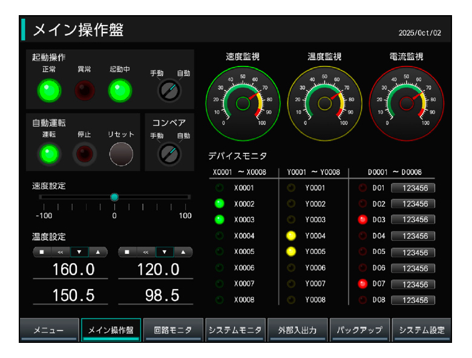Click the red D03 device indicator
Image resolution: width=472 pixels, height=358 pixels.
pyautogui.click(x=363, y=220)
